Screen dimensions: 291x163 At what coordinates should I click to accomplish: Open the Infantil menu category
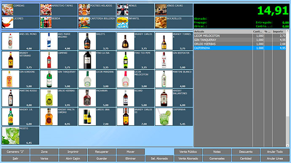pos(135,23)
